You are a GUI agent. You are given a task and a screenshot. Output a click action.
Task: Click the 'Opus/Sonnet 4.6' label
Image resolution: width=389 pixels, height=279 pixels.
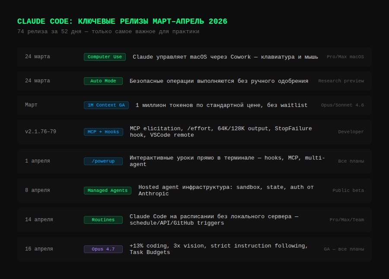tap(342, 105)
